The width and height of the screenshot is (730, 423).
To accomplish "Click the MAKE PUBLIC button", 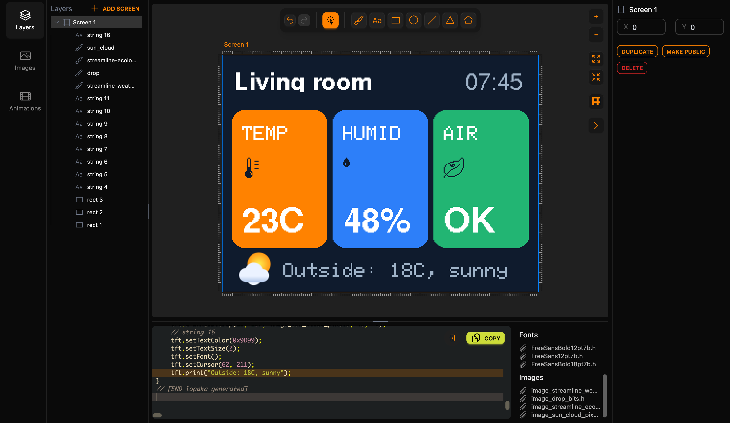I will click(x=686, y=51).
